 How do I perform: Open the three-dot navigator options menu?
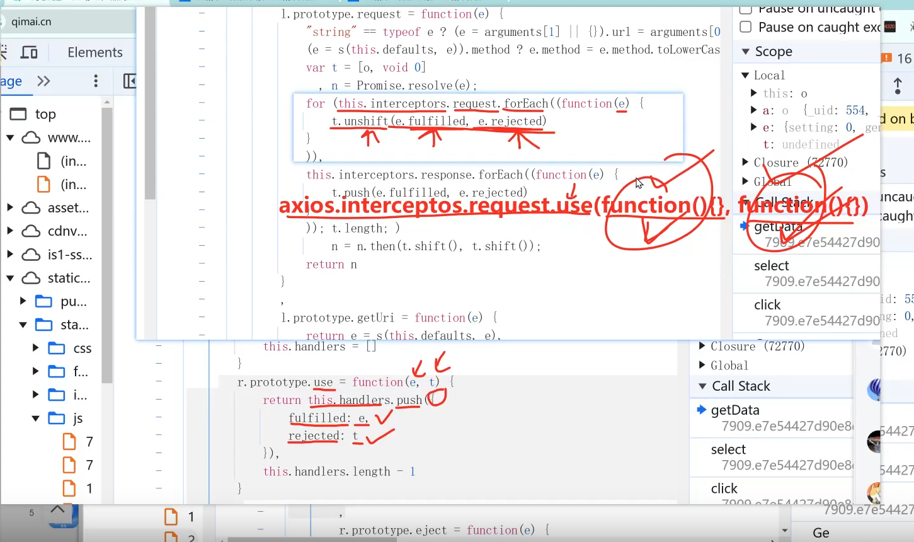[x=96, y=81]
